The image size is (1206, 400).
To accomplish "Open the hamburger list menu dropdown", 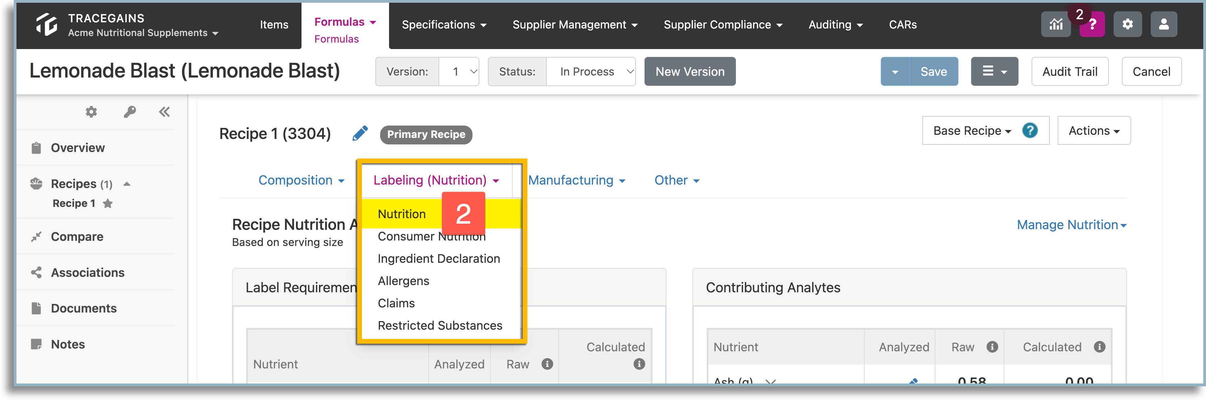I will click(x=994, y=72).
